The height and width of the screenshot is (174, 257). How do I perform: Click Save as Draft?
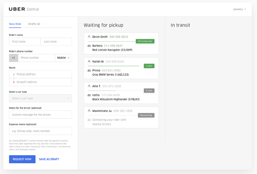pos(49,159)
